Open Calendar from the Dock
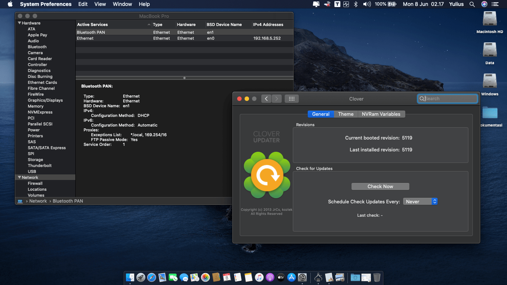The image size is (507, 285). point(227,277)
